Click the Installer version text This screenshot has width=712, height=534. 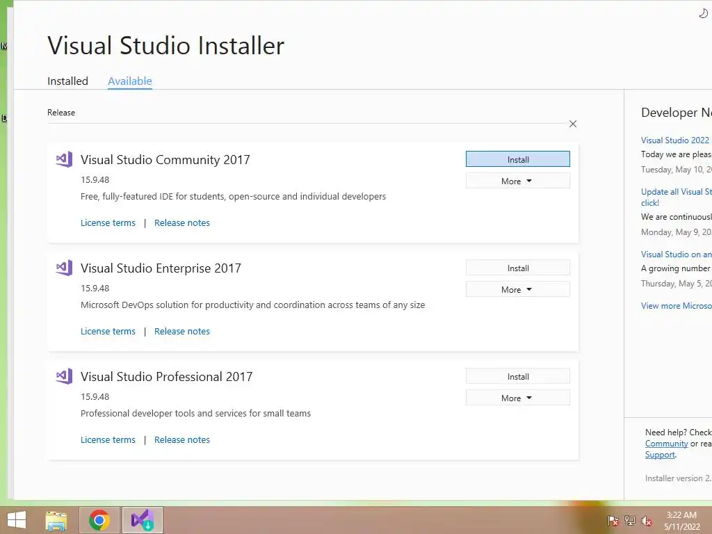tap(678, 478)
